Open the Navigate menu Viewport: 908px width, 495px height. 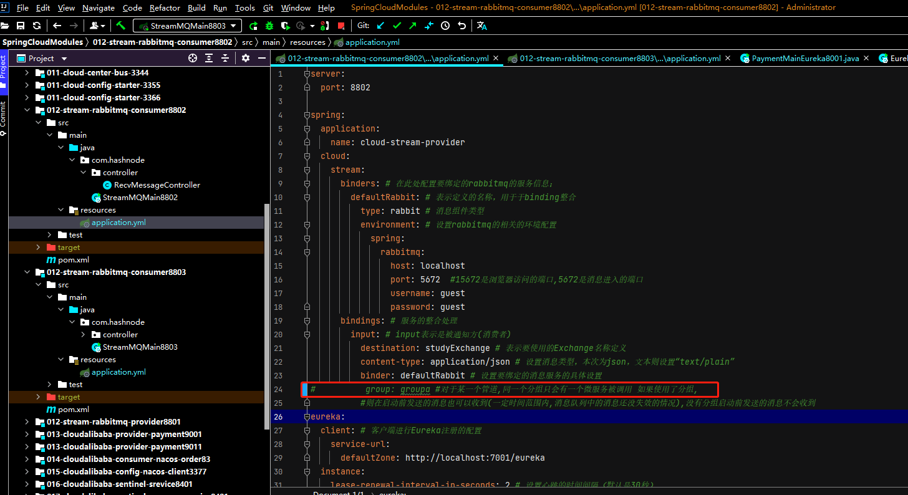(x=99, y=7)
